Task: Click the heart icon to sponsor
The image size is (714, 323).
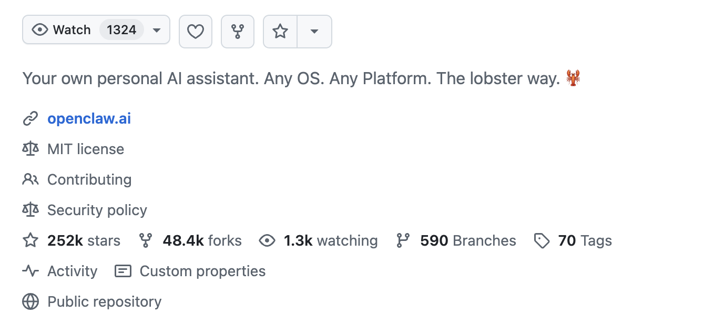Action: click(x=196, y=32)
